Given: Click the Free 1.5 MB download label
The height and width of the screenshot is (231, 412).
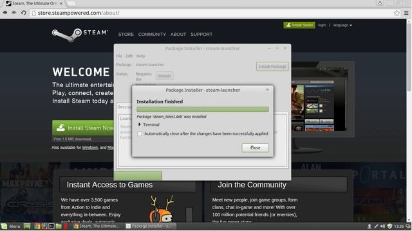Looking at the screenshot, I should 73,139.
